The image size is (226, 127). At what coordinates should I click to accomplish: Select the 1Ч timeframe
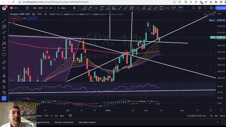tap(46, 8)
